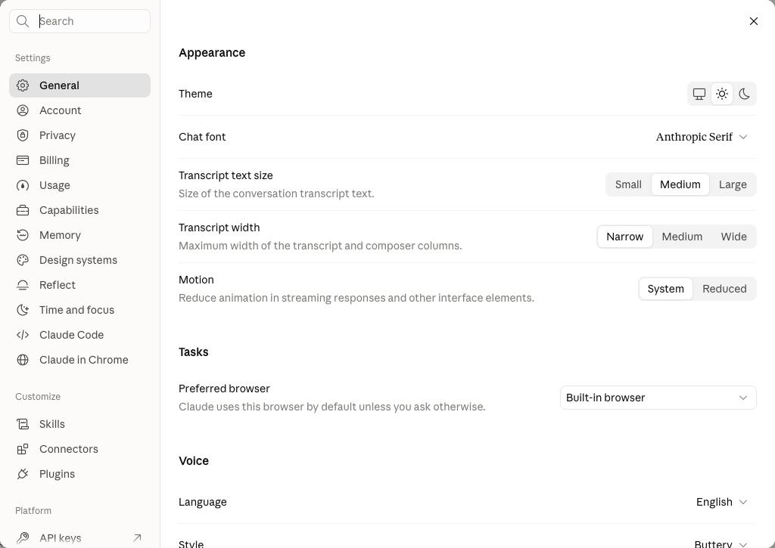The width and height of the screenshot is (775, 548).
Task: Open Claude Code settings
Action: (x=79, y=335)
